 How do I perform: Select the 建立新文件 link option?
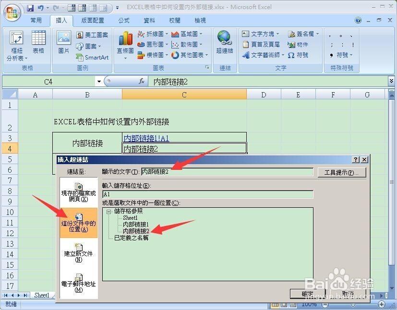pos(78,253)
